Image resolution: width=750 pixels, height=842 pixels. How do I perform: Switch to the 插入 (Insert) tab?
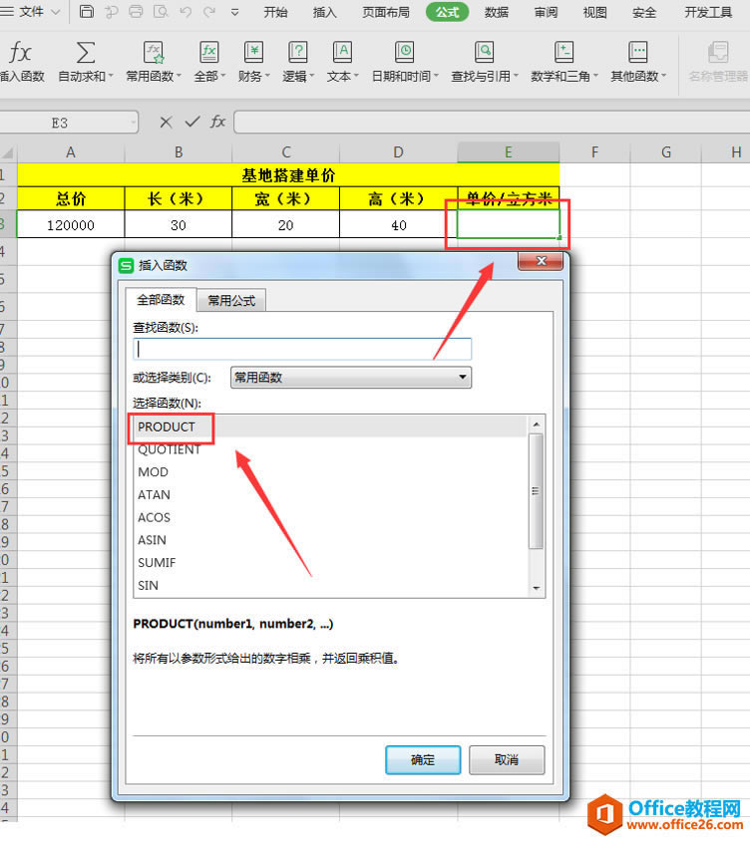[x=325, y=12]
